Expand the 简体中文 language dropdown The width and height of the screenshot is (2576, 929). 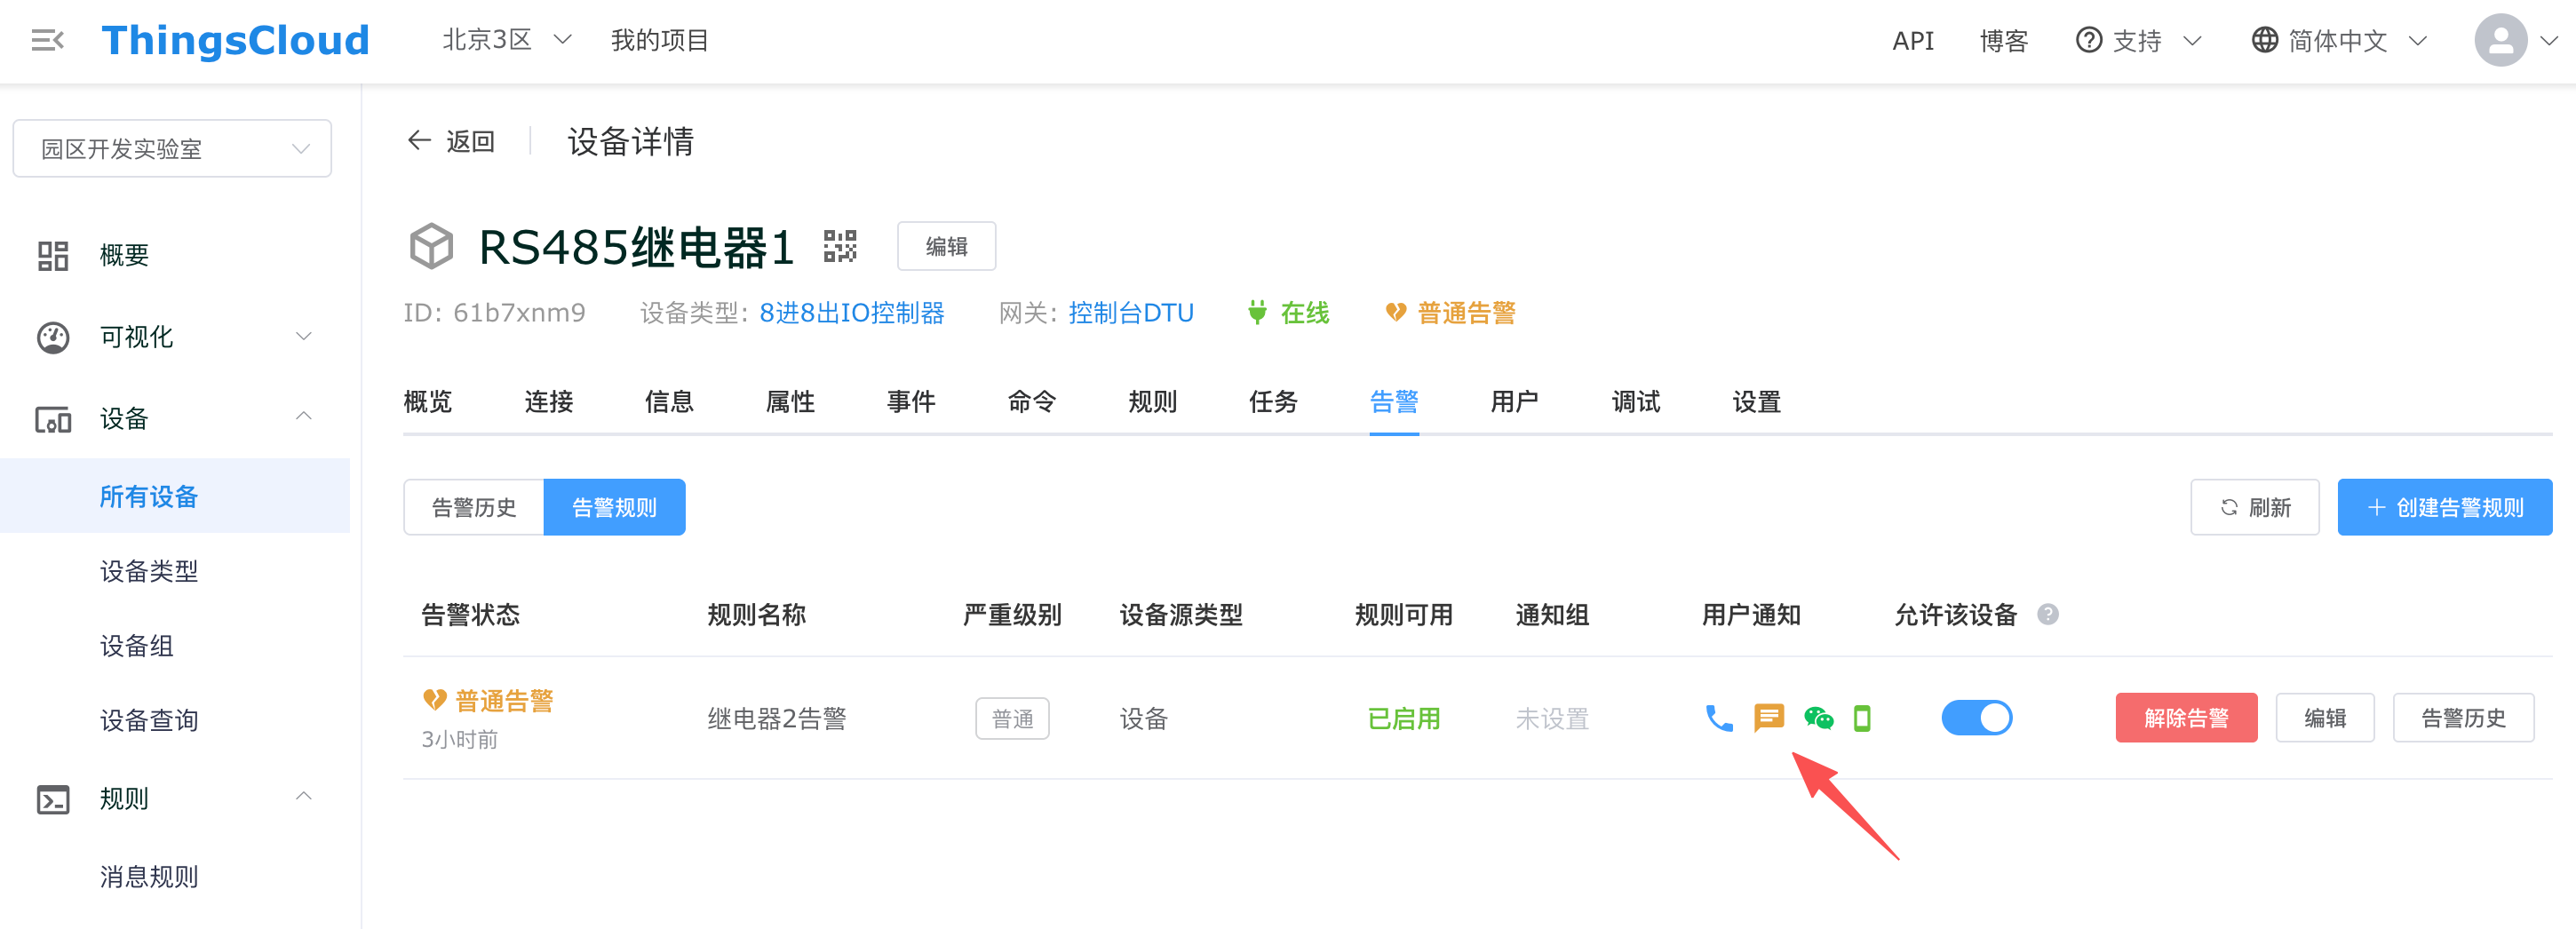coord(2338,40)
